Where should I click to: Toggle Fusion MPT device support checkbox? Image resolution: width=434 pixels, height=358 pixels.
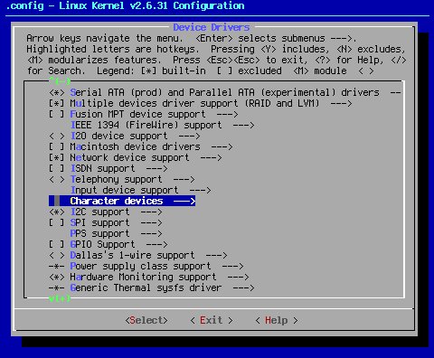click(x=57, y=114)
